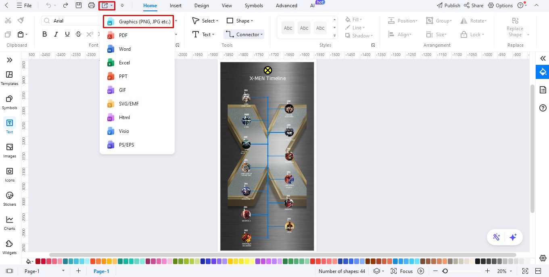The height and width of the screenshot is (277, 549).
Task: Click the Share button
Action: click(x=474, y=6)
